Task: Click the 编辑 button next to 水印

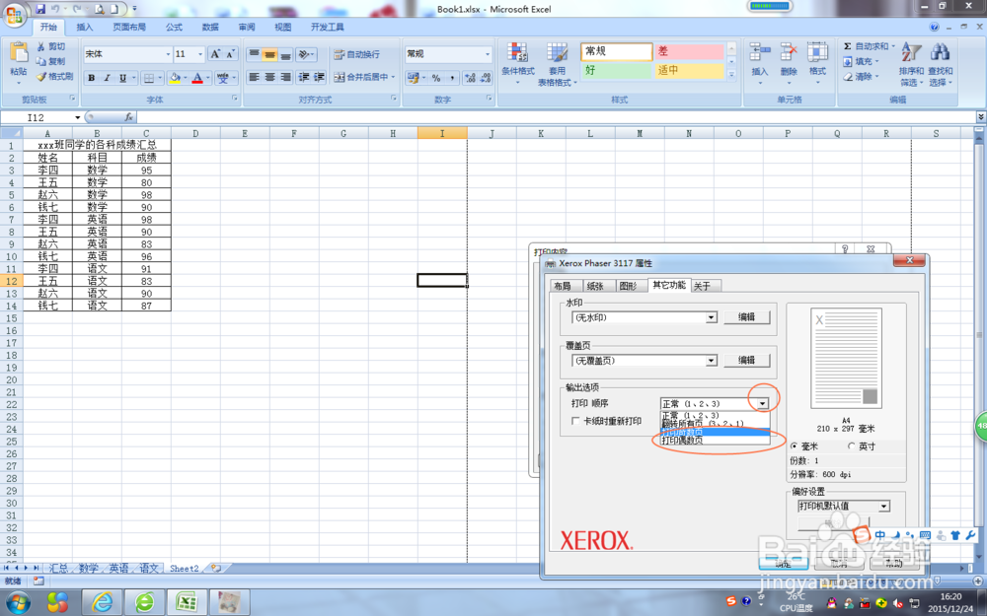Action: [x=746, y=317]
